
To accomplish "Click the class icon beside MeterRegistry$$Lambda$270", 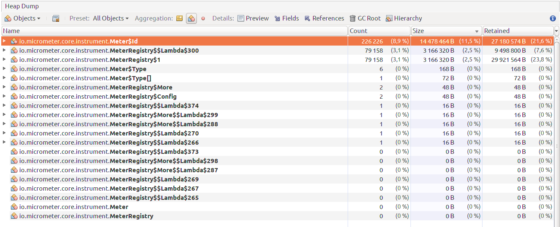I will (x=14, y=133).
